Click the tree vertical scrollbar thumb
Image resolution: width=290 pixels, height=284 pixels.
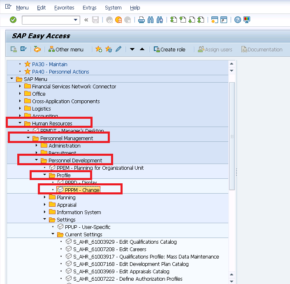coord(232,136)
